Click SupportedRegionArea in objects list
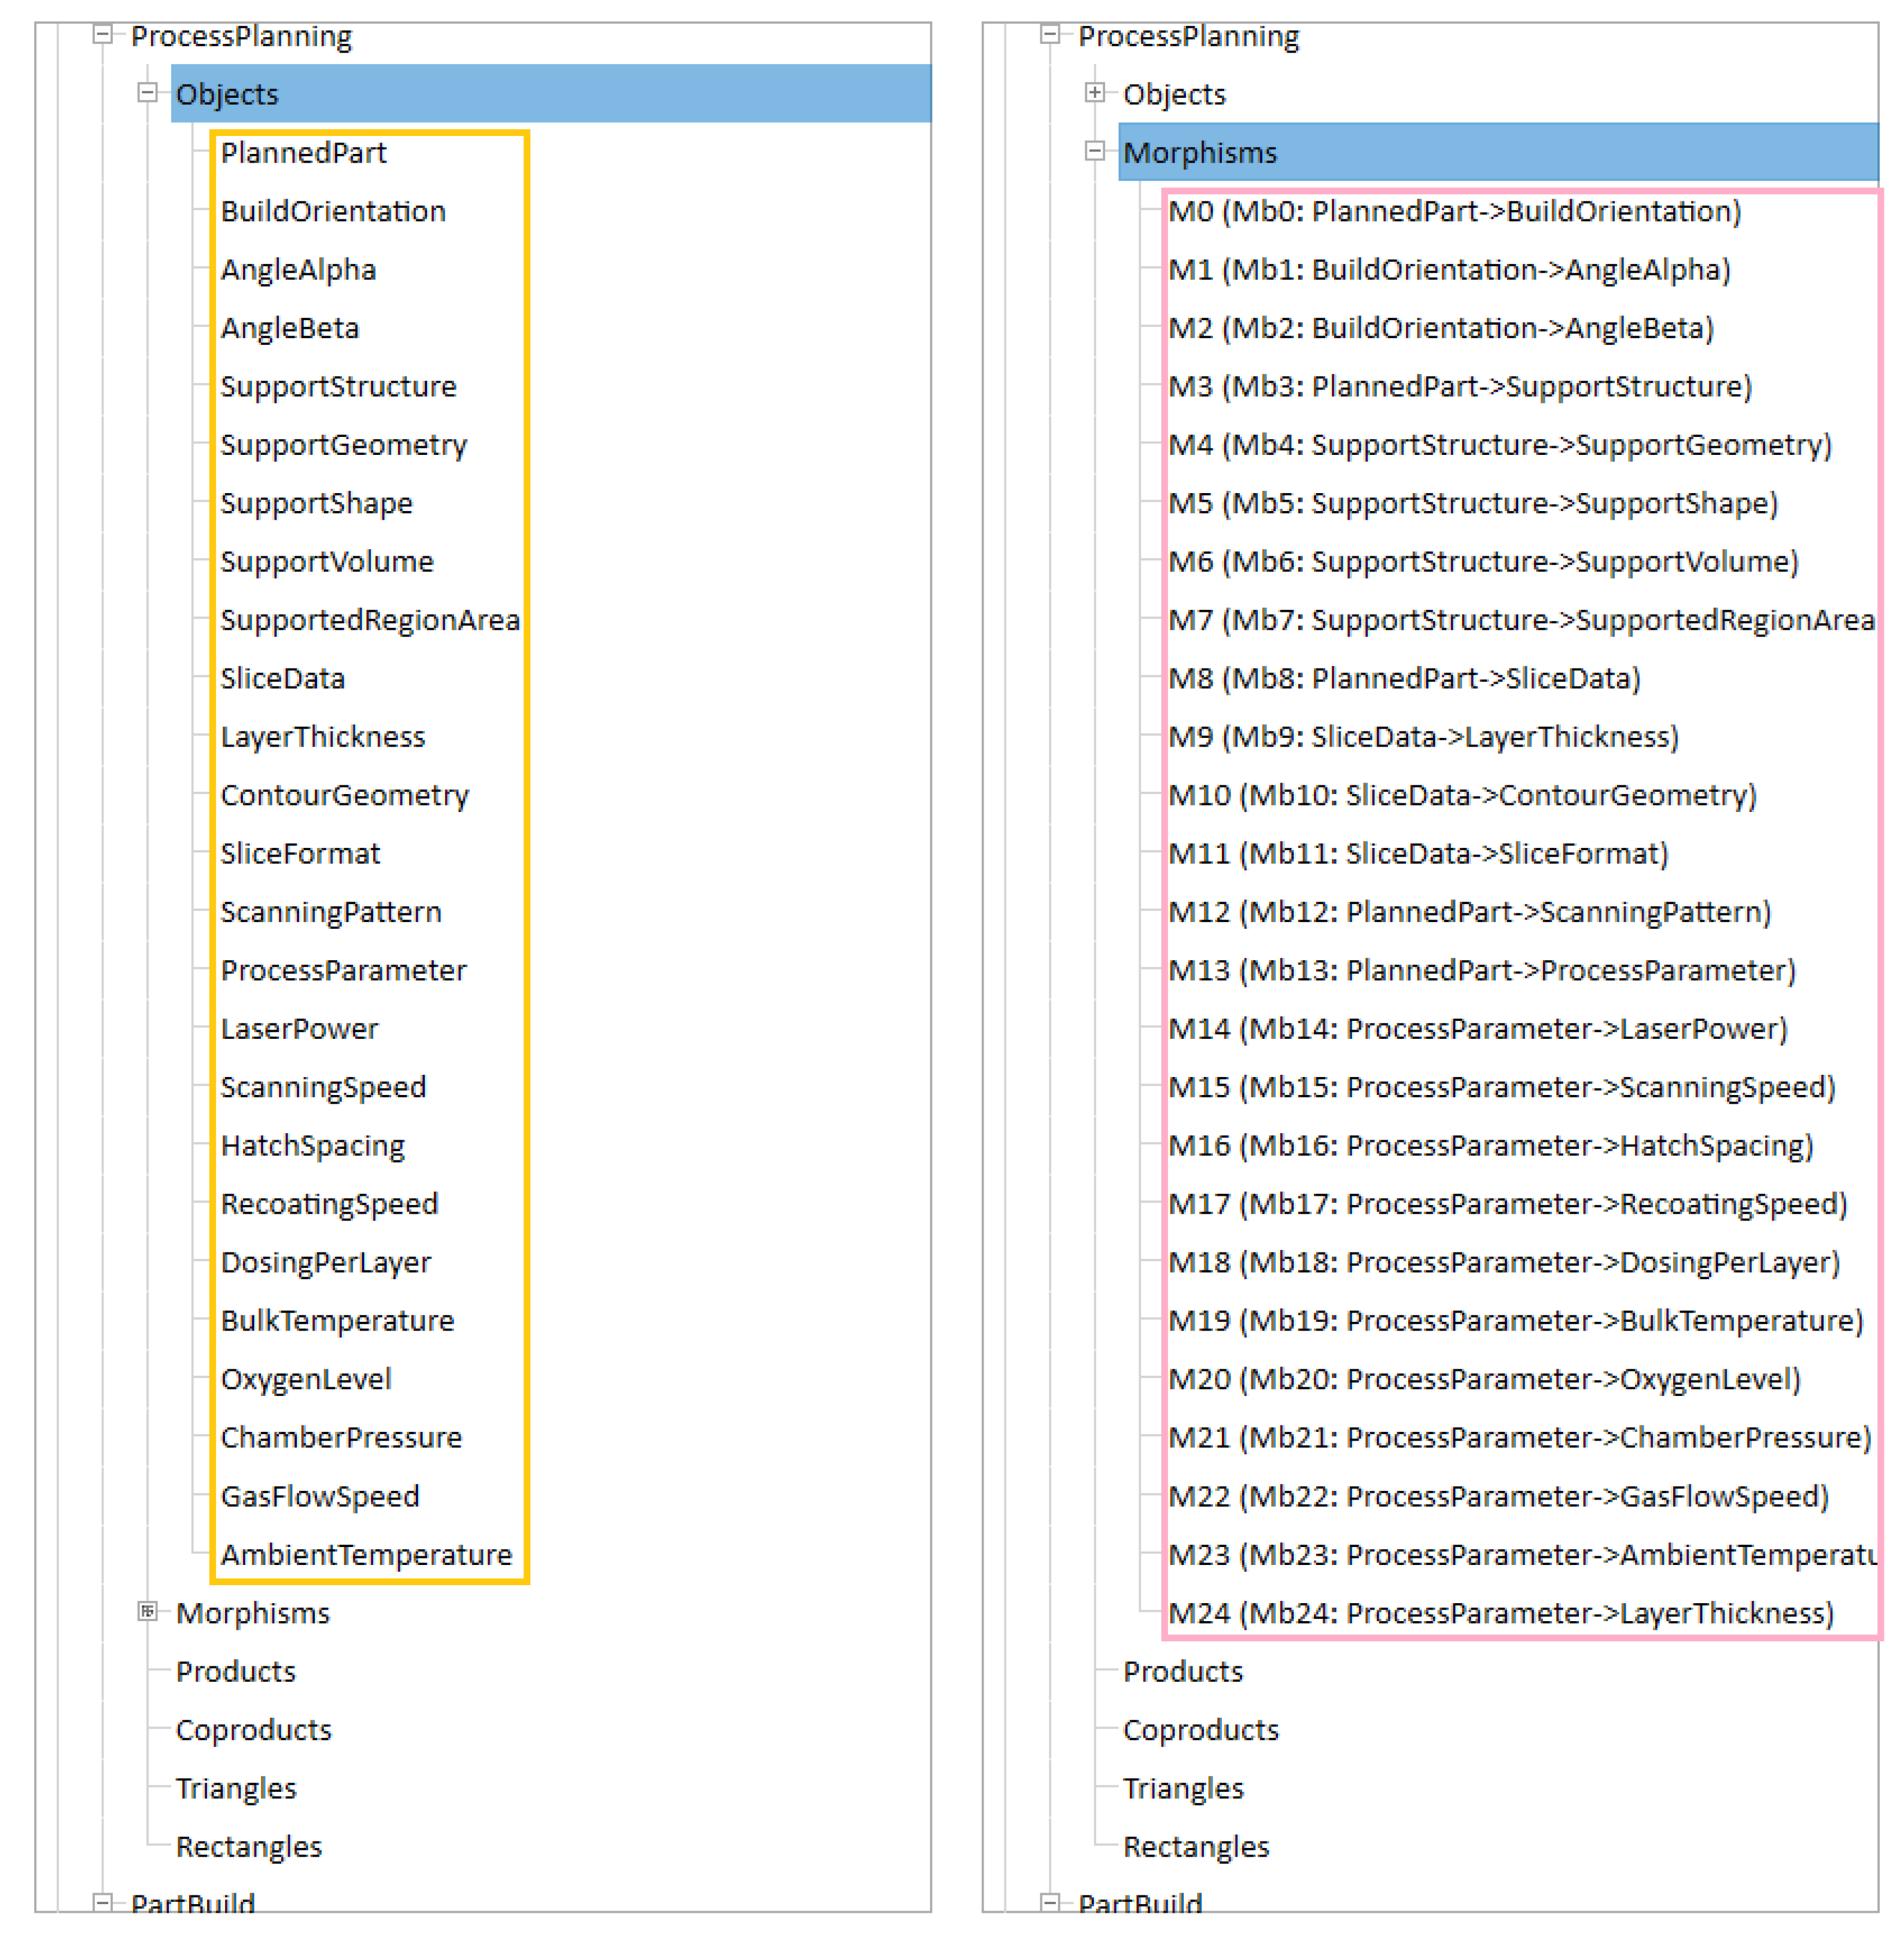Image resolution: width=1904 pixels, height=1940 pixels. click(369, 620)
